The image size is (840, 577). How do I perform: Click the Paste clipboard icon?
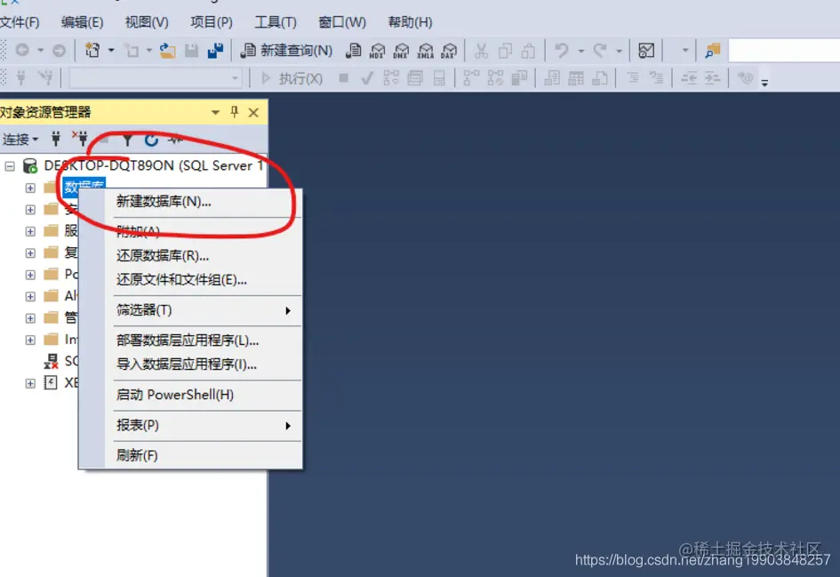(528, 51)
